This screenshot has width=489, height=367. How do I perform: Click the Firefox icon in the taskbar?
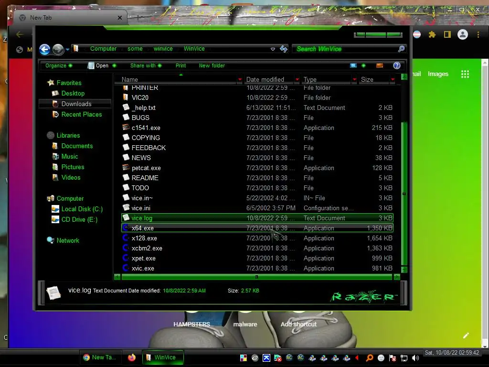pyautogui.click(x=132, y=357)
